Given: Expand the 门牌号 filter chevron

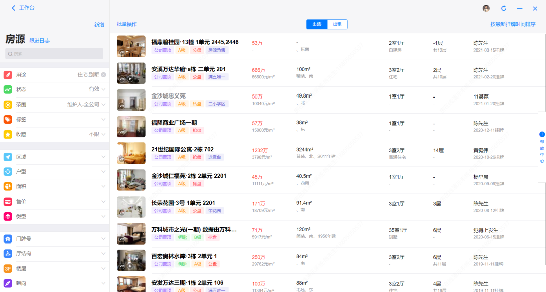Looking at the screenshot, I should click(x=104, y=239).
